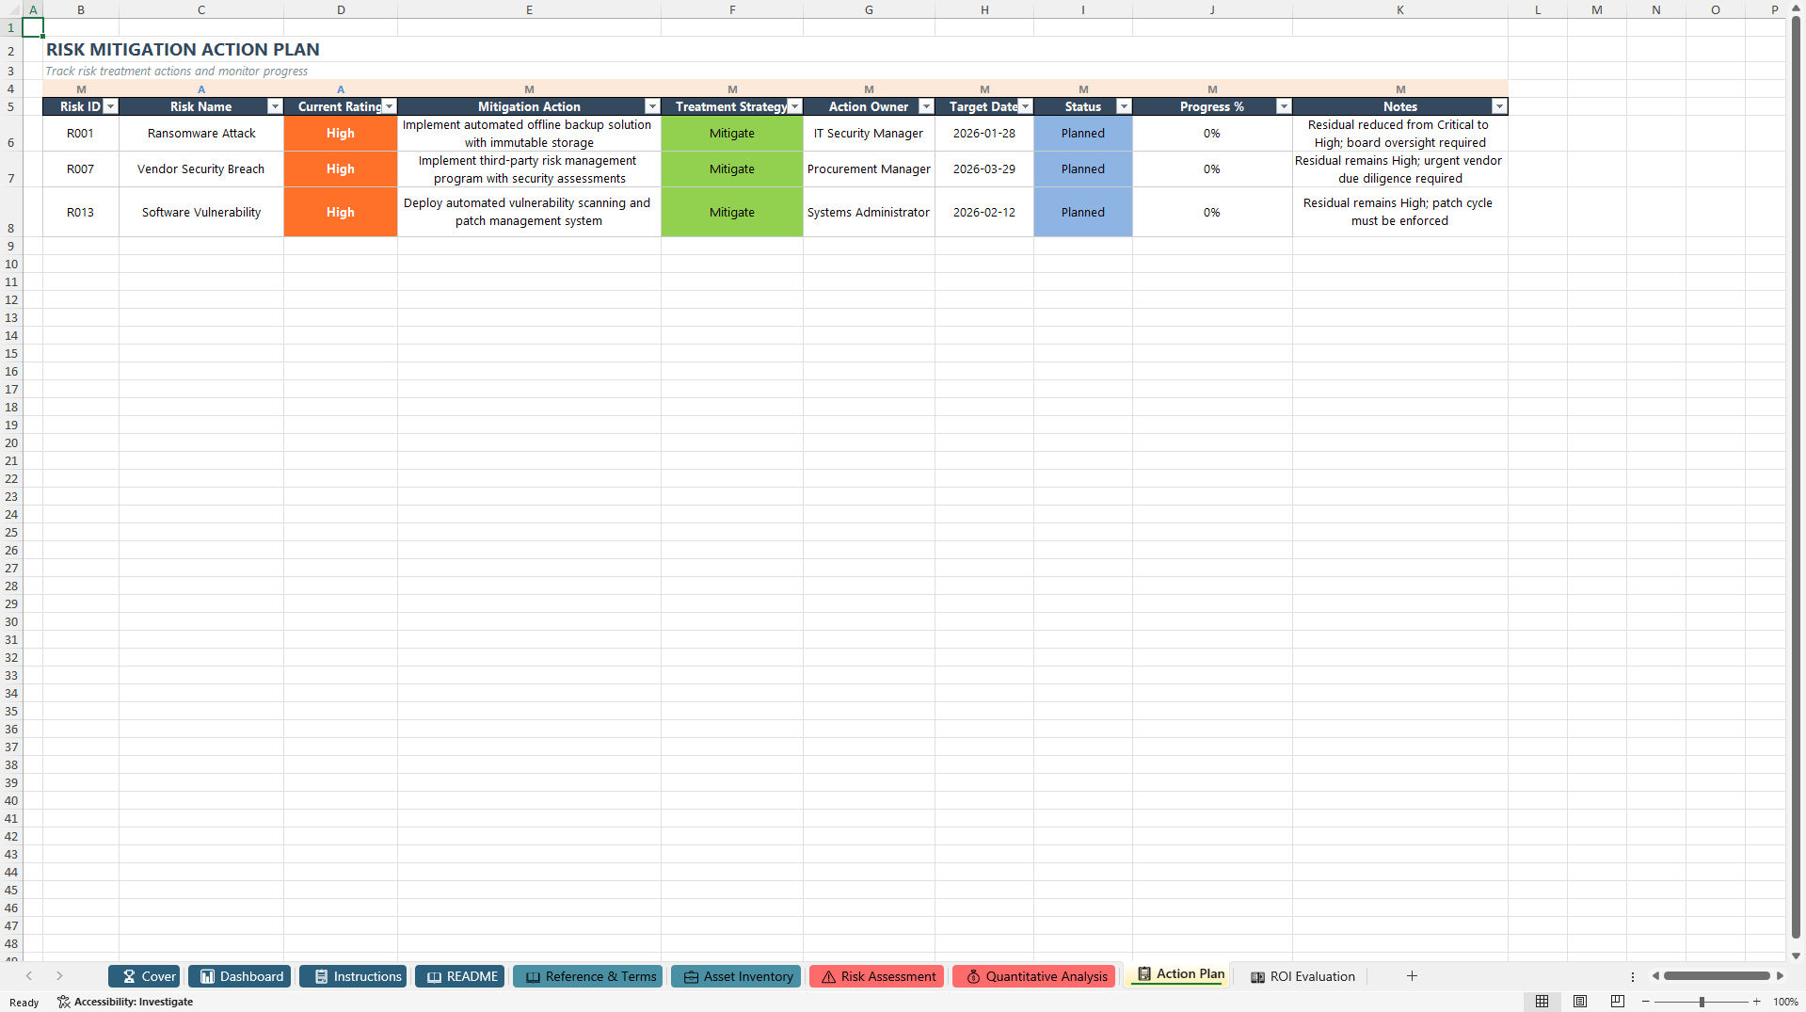
Task: Click the Mitigate cell for Vendor Security Breach
Action: (732, 169)
